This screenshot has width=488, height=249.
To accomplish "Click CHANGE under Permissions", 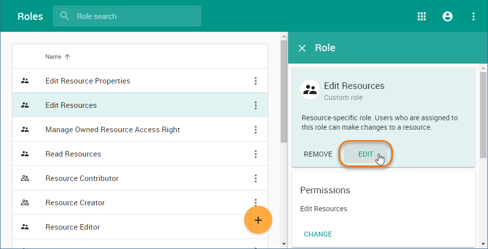I will (318, 234).
